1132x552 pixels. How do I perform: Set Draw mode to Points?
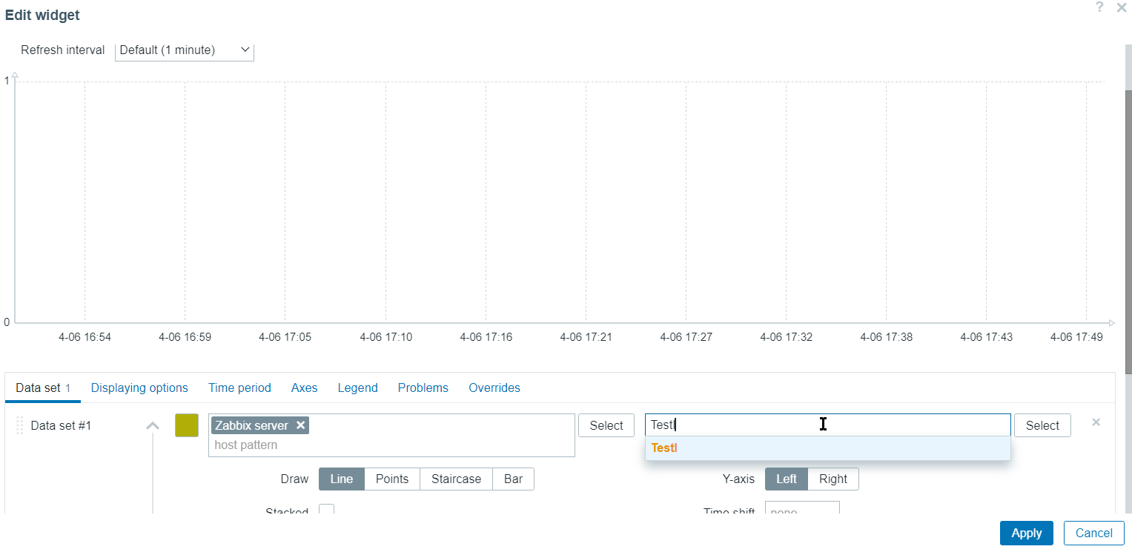[x=391, y=479]
